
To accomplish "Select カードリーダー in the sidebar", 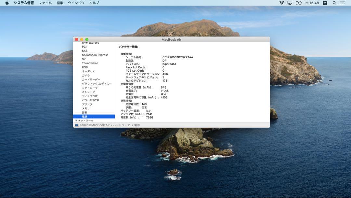I will [x=91, y=79].
